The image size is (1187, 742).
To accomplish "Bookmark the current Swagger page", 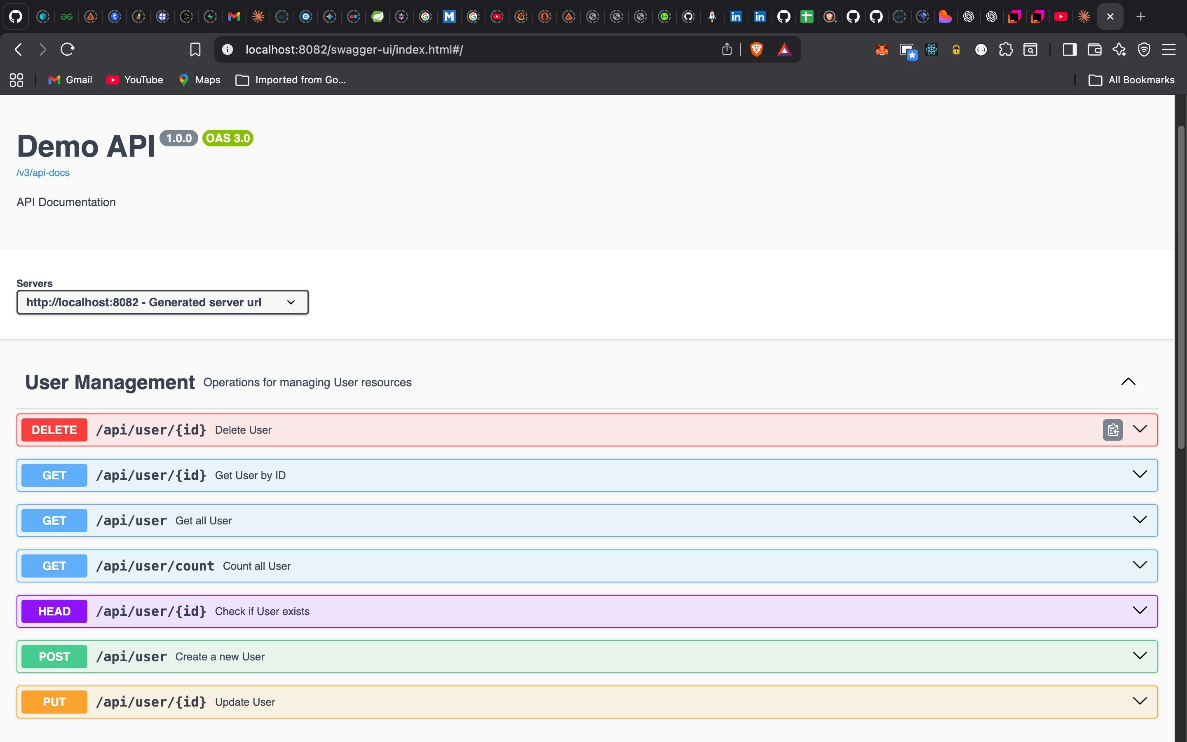I will pyautogui.click(x=195, y=49).
